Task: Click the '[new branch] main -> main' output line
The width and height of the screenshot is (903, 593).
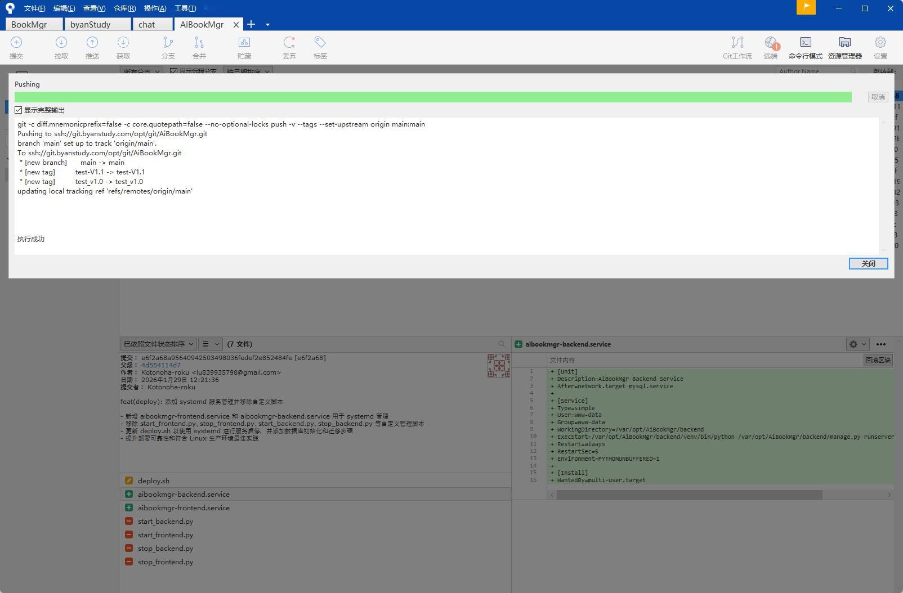Action: point(72,163)
